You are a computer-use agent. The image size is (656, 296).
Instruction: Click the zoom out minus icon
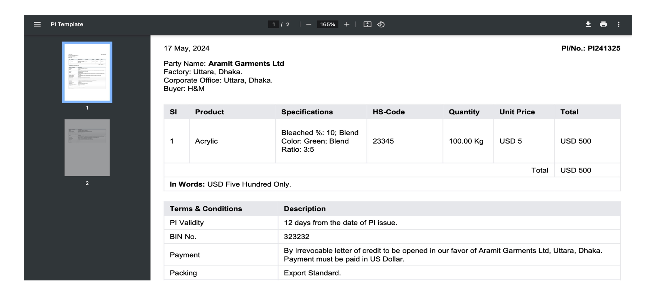pyautogui.click(x=309, y=24)
